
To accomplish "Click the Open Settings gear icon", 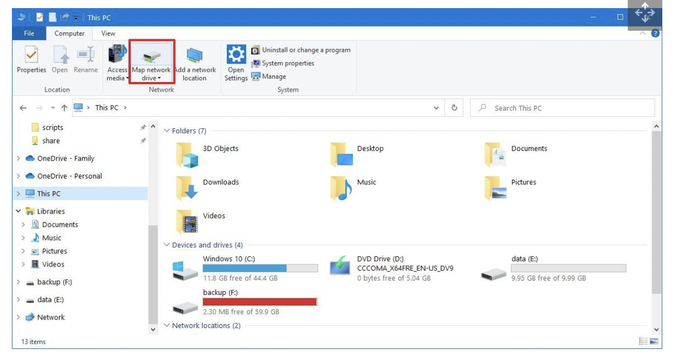I will point(236,54).
